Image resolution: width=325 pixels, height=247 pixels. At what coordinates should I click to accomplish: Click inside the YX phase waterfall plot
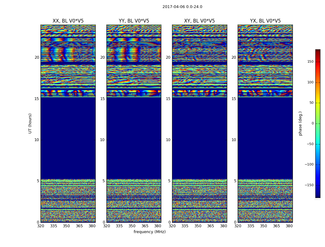pos(265,124)
